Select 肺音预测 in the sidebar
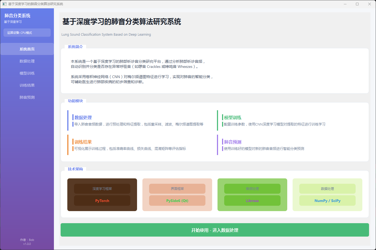Screen dimensions: 376x250 (27, 97)
